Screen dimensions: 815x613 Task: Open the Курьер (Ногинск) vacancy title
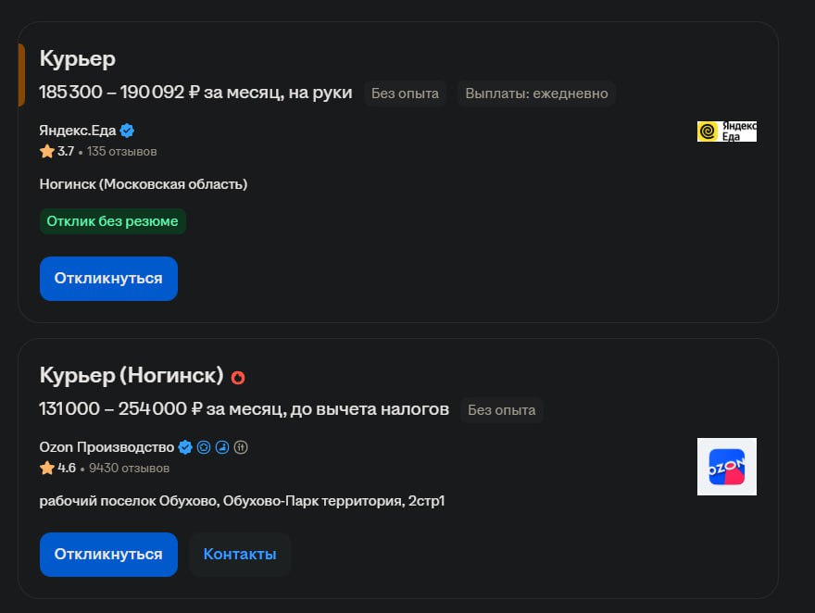pos(132,375)
